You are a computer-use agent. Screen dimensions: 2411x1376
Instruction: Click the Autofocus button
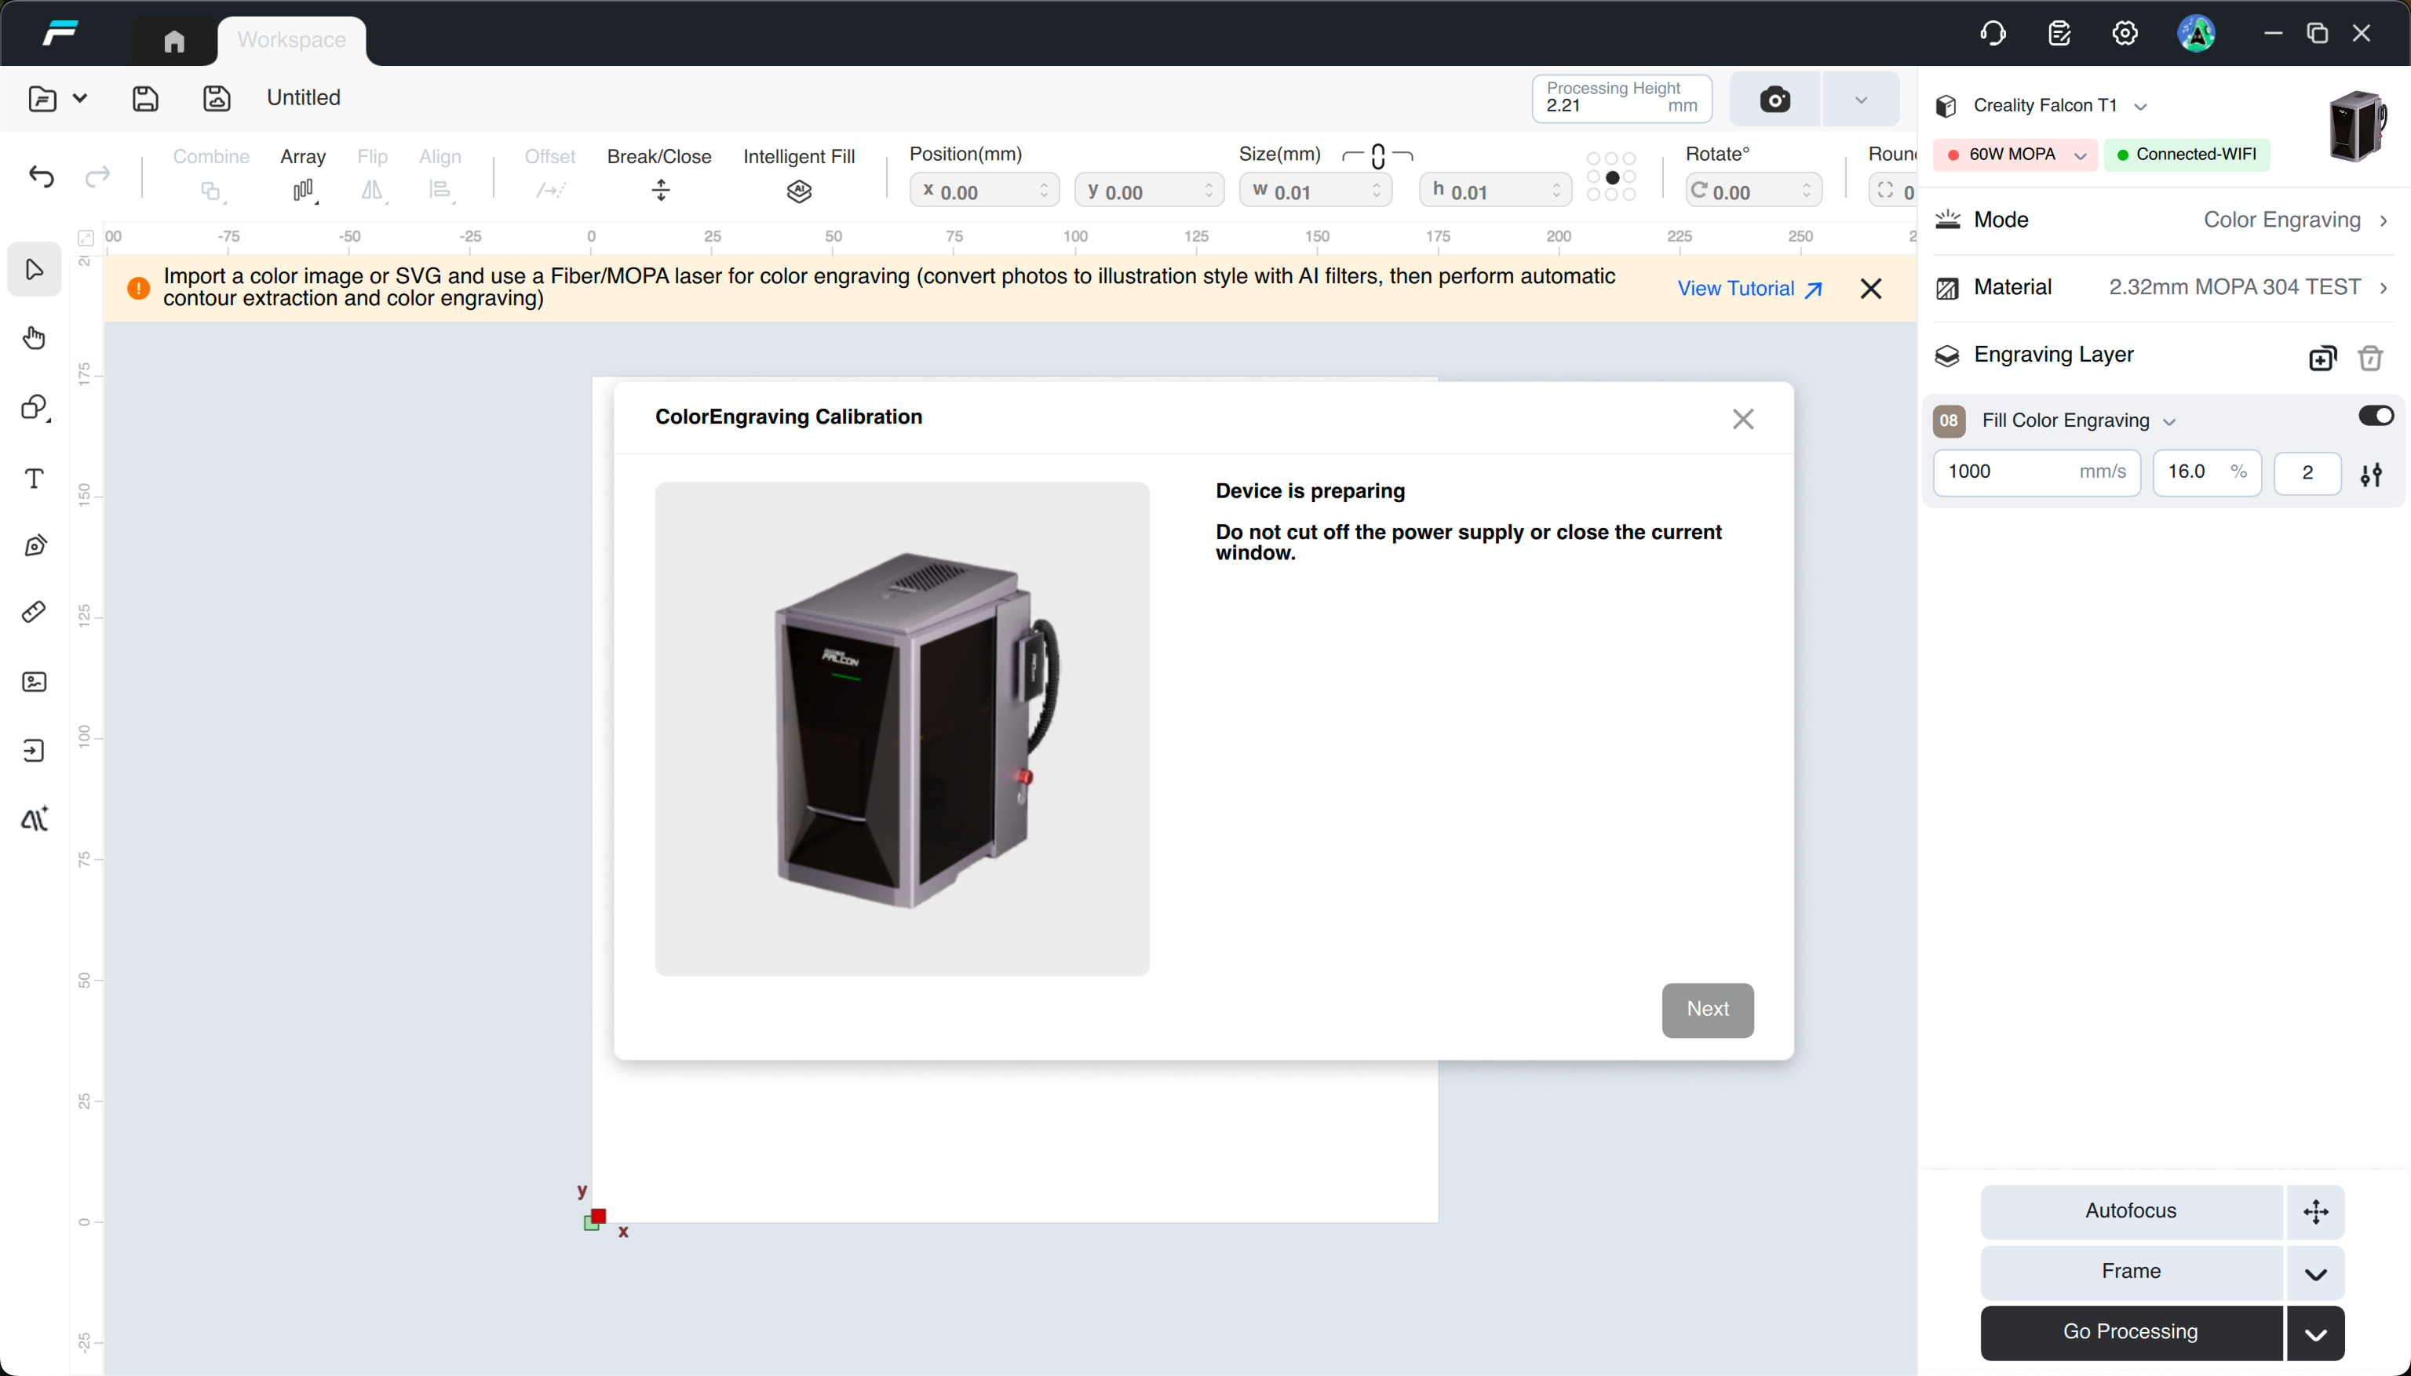[2131, 1211]
